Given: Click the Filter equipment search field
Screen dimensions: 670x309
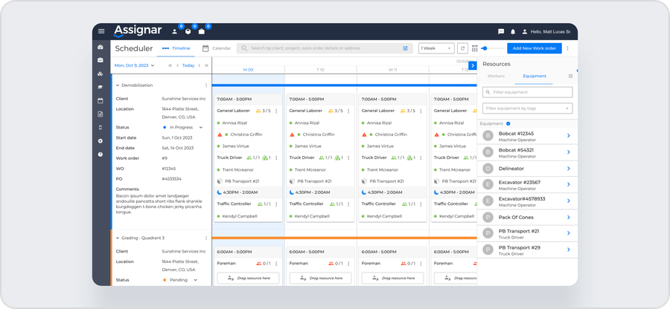Looking at the screenshot, I should (x=527, y=92).
